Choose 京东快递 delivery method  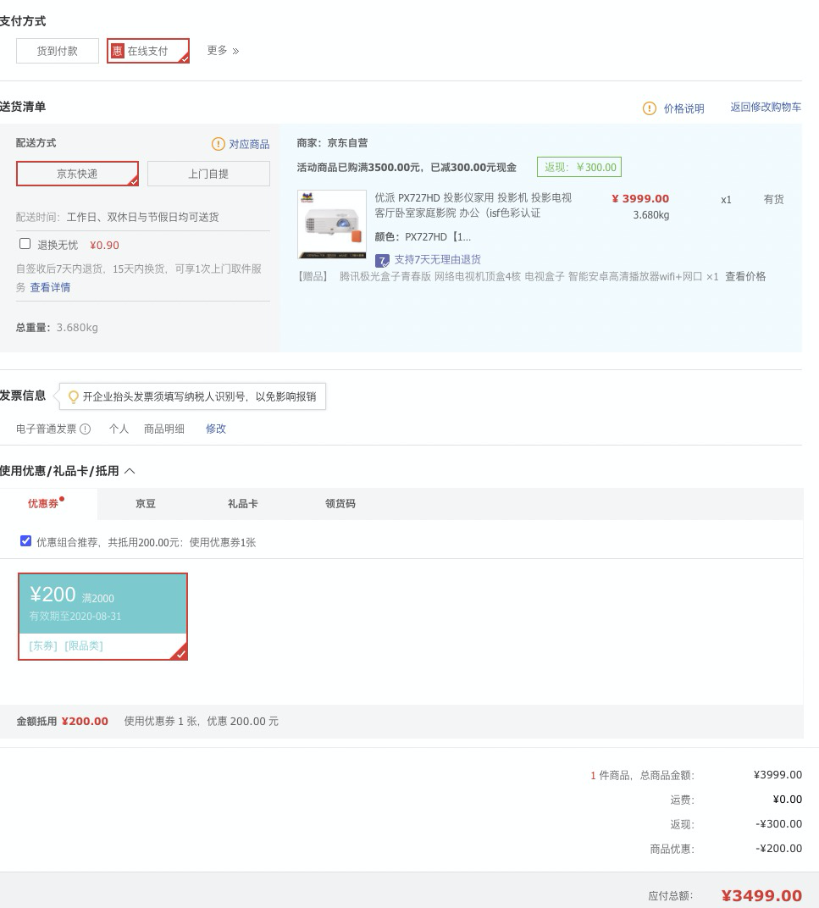pyautogui.click(x=77, y=174)
